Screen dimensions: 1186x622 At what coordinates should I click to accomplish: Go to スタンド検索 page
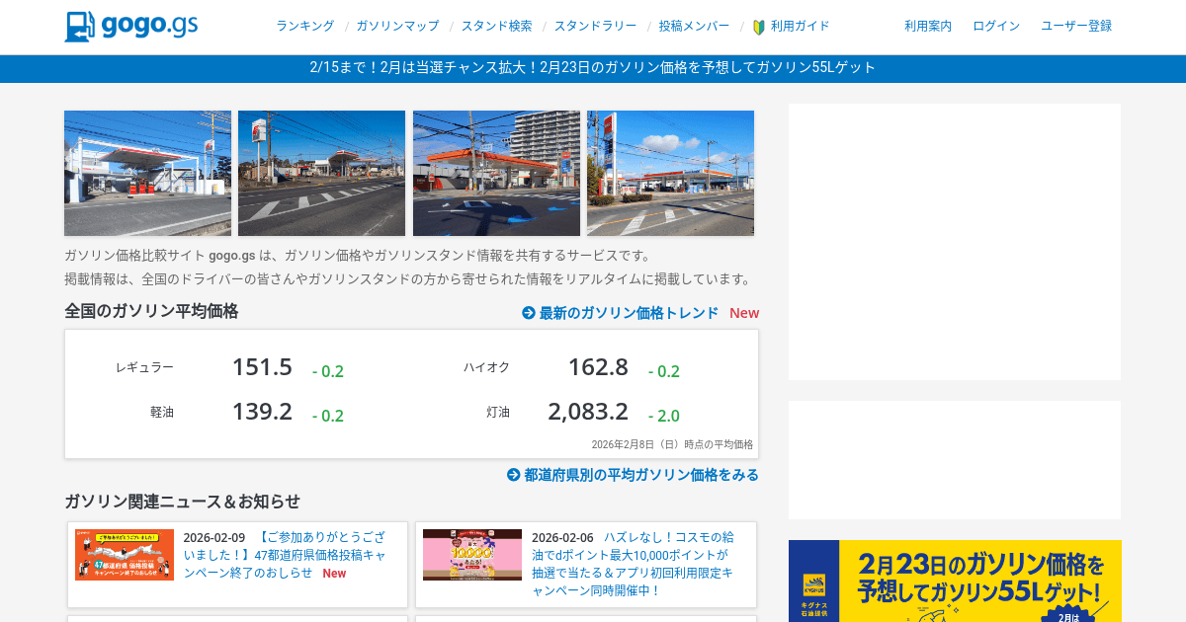click(x=496, y=27)
